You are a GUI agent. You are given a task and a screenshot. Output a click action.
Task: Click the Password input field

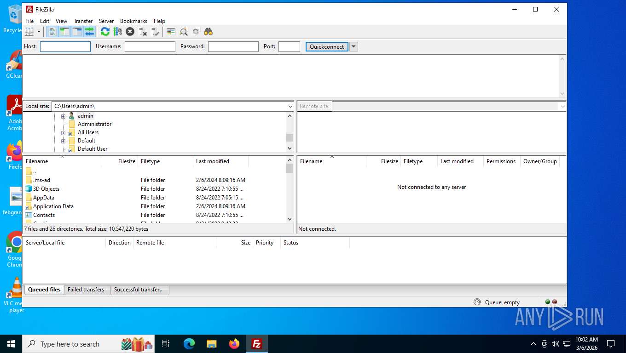coord(233,46)
